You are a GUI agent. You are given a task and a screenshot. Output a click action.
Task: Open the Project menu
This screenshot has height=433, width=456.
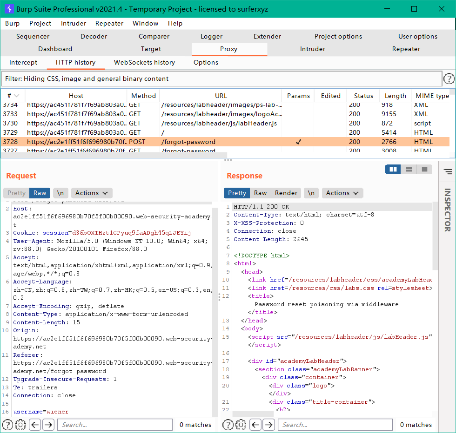[40, 23]
